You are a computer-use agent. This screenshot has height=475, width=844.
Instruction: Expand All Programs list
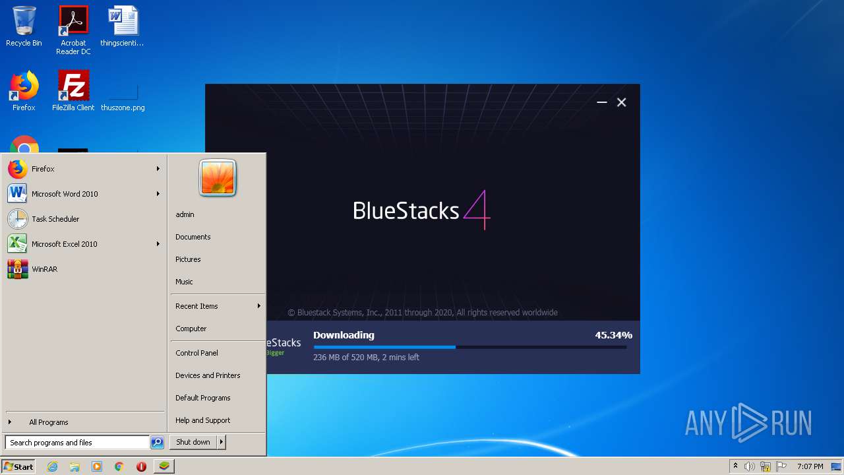(49, 422)
